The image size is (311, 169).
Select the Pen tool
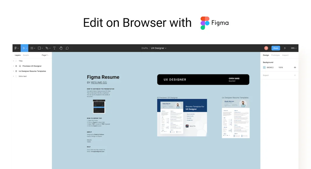47,48
